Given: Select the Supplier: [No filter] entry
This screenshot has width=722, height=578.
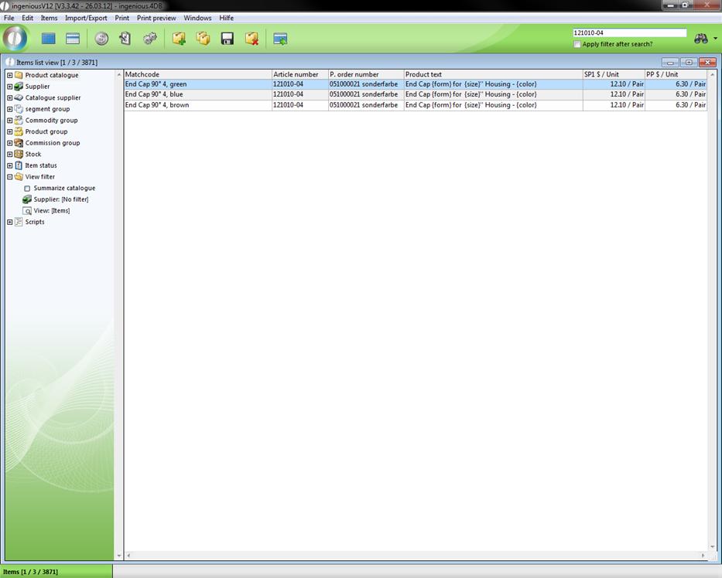Looking at the screenshot, I should click(60, 199).
